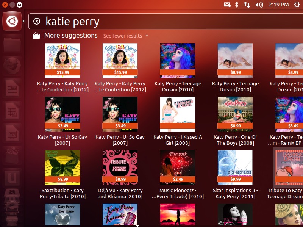Show the calendar from the 2:19 PM clock
This screenshot has height=227, width=303.
point(279,5)
